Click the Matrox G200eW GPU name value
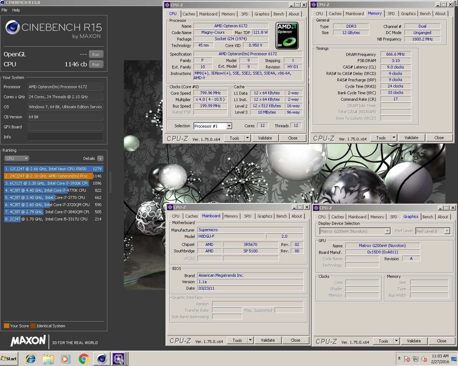 point(382,246)
